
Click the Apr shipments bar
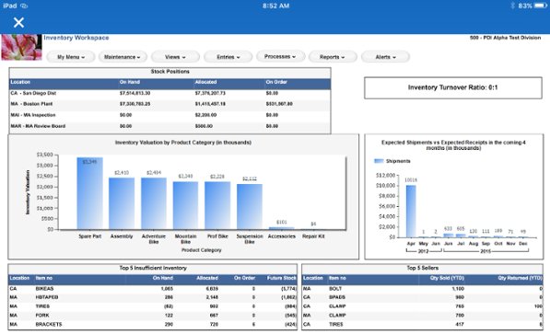411,212
